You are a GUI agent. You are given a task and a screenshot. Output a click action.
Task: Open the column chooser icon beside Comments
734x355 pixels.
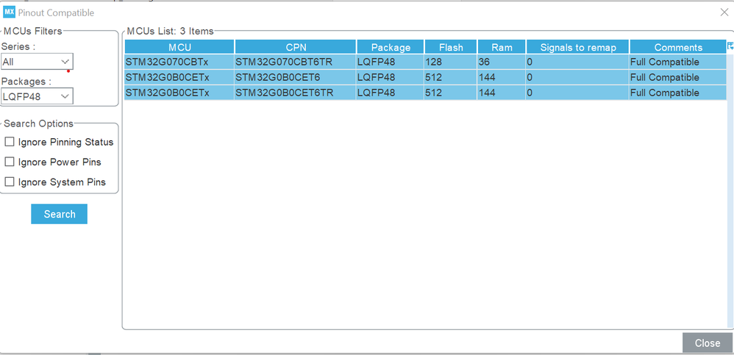coord(730,46)
